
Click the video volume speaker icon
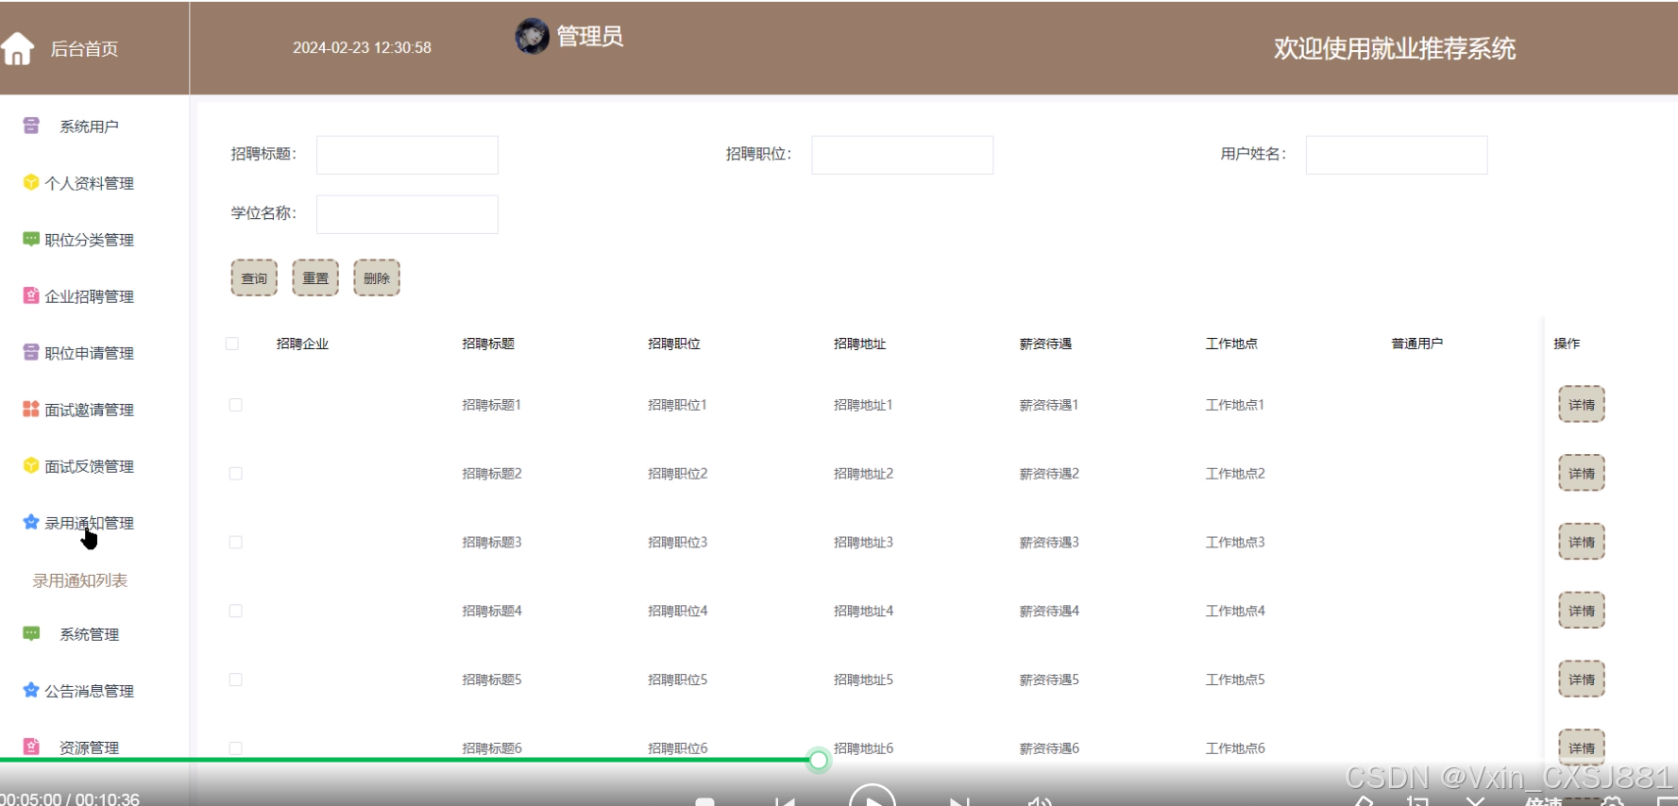(x=1040, y=801)
